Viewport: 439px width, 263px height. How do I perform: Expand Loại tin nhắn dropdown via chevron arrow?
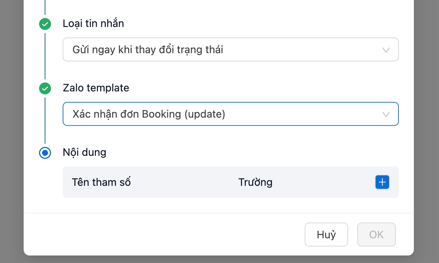pos(386,50)
